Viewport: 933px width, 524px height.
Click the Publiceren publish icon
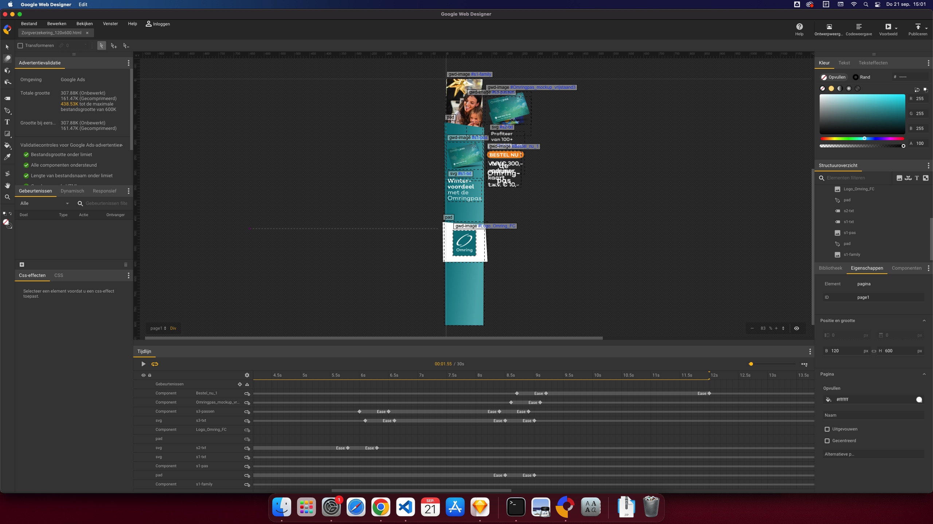(918, 27)
